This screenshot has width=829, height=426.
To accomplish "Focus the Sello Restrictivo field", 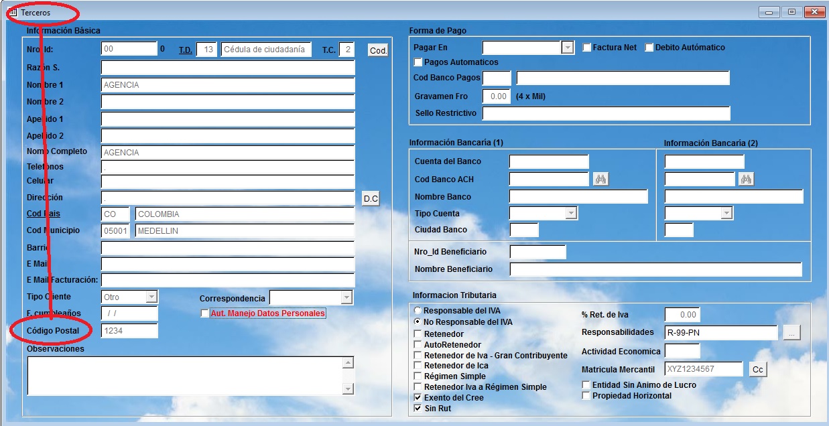I will [x=606, y=113].
